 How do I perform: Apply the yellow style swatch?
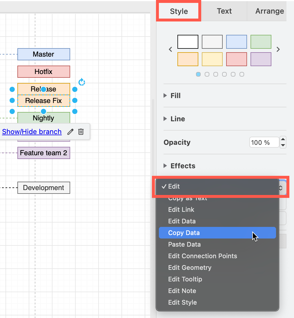[x=212, y=59]
